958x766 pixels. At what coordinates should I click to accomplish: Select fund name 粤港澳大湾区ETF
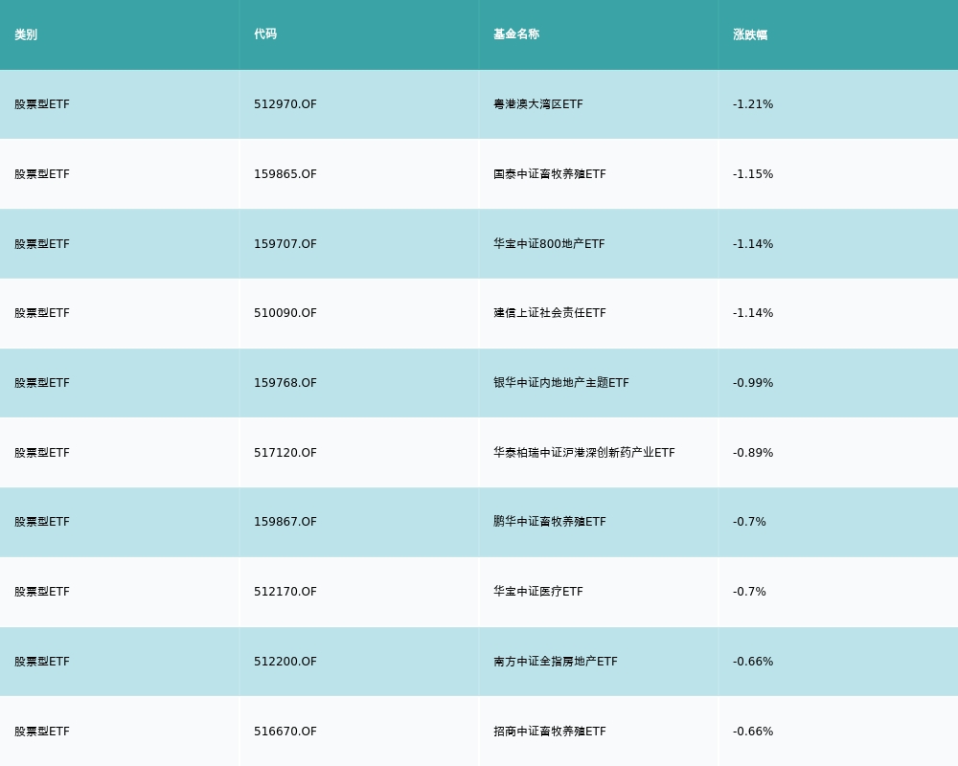[538, 104]
